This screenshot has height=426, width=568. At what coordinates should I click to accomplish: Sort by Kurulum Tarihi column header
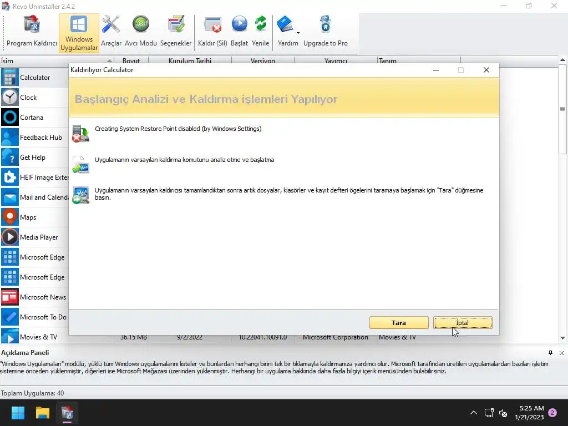[190, 60]
